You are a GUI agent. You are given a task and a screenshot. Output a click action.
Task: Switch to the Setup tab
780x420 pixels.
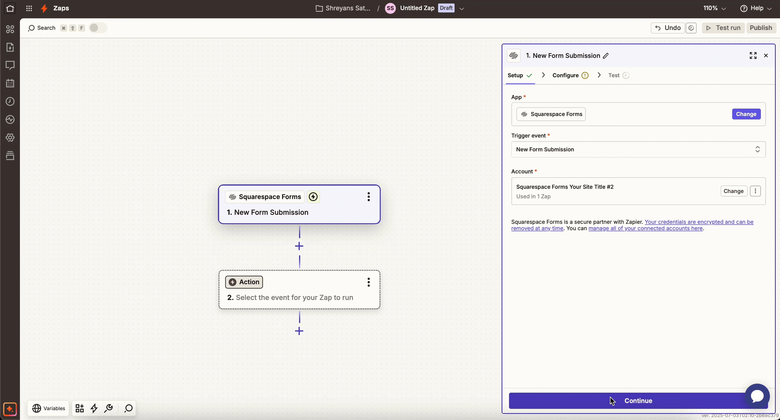point(520,76)
